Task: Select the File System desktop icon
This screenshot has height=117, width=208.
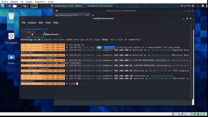Action: click(x=11, y=39)
